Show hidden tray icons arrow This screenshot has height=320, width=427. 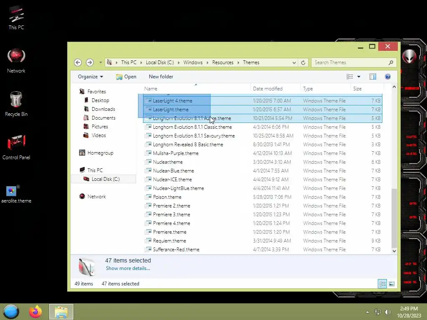pos(368,312)
